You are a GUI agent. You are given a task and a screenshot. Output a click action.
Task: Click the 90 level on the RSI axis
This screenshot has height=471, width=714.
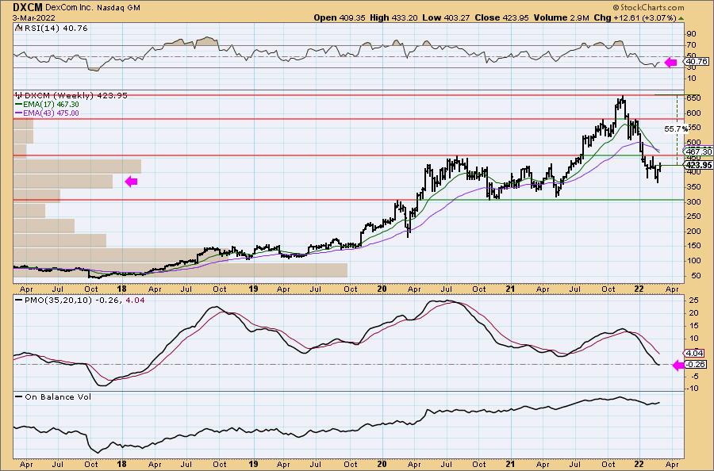pyautogui.click(x=691, y=34)
